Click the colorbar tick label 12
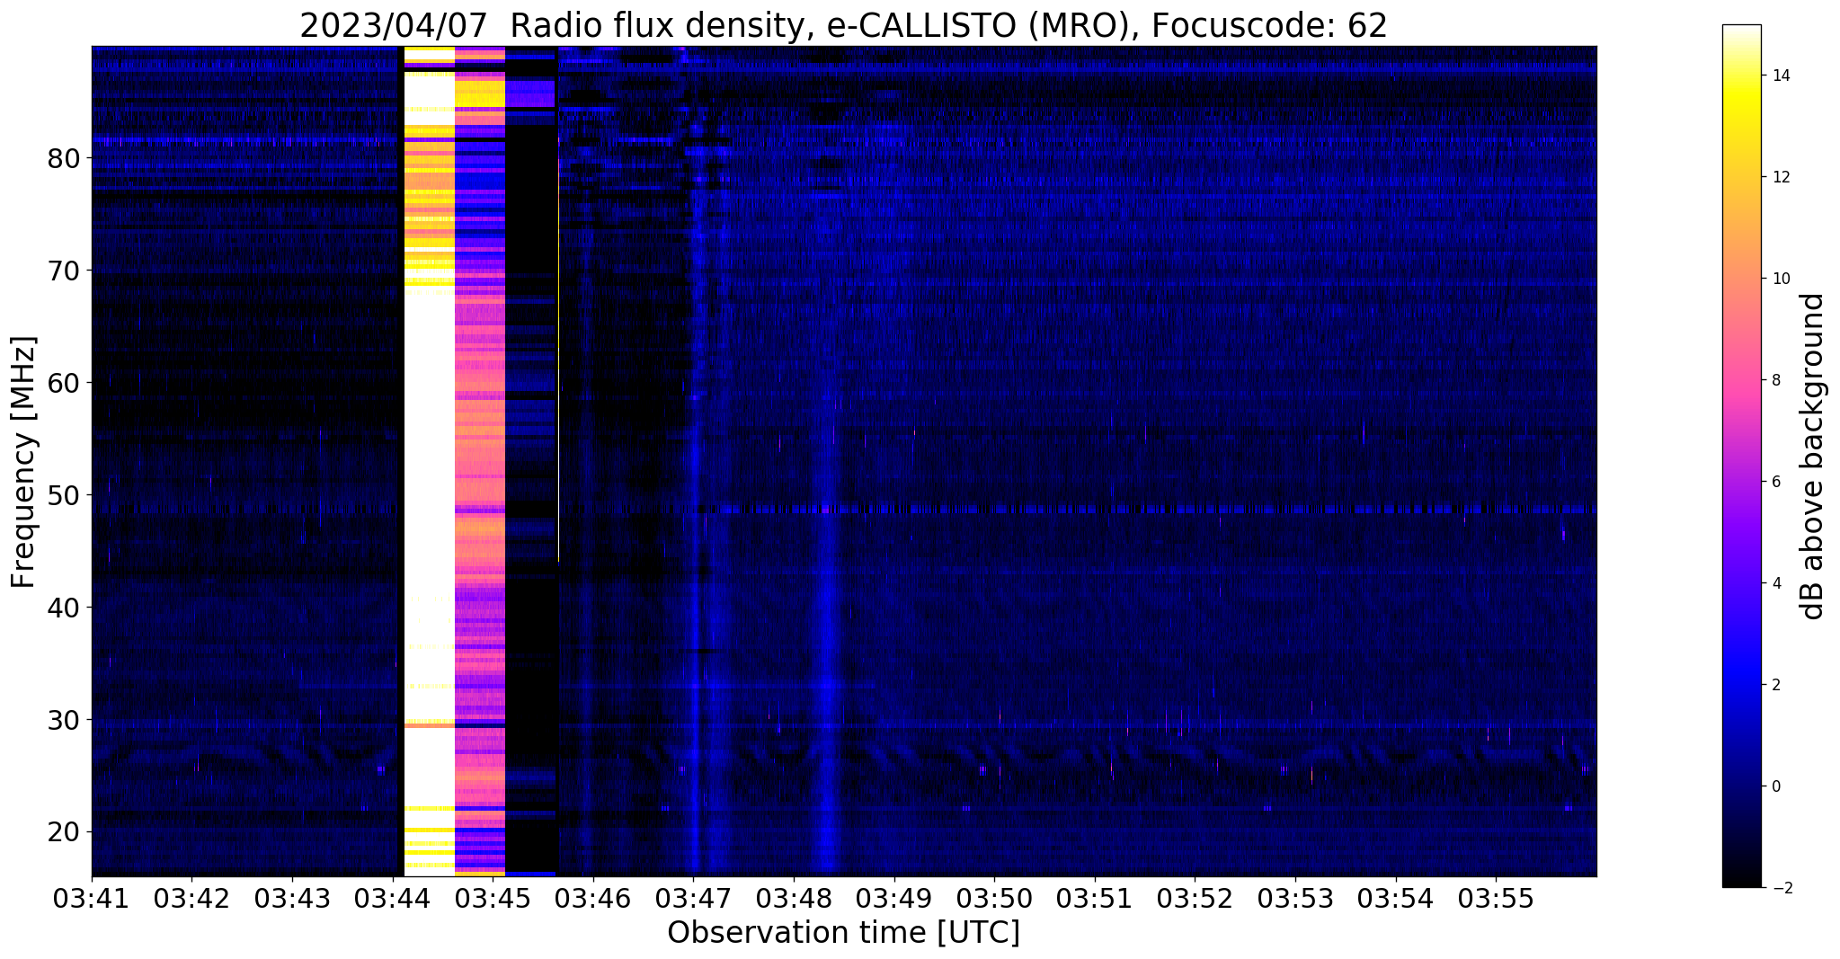The image size is (1840, 959). (x=1780, y=177)
